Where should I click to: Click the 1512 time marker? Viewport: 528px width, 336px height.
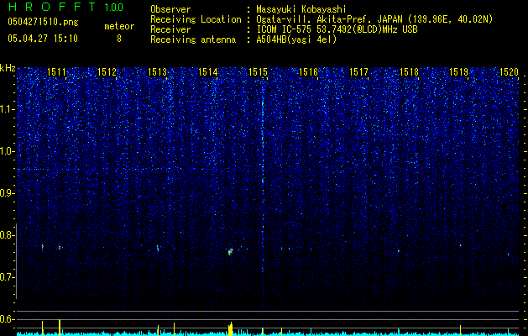click(x=107, y=71)
